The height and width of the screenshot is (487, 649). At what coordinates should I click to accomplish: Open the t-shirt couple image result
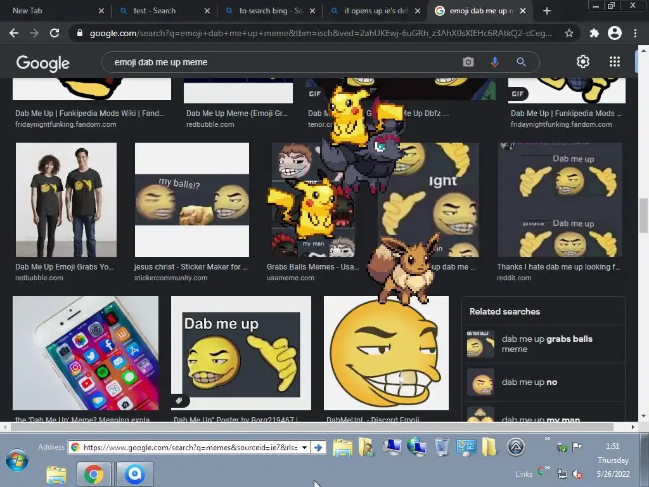pyautogui.click(x=66, y=200)
